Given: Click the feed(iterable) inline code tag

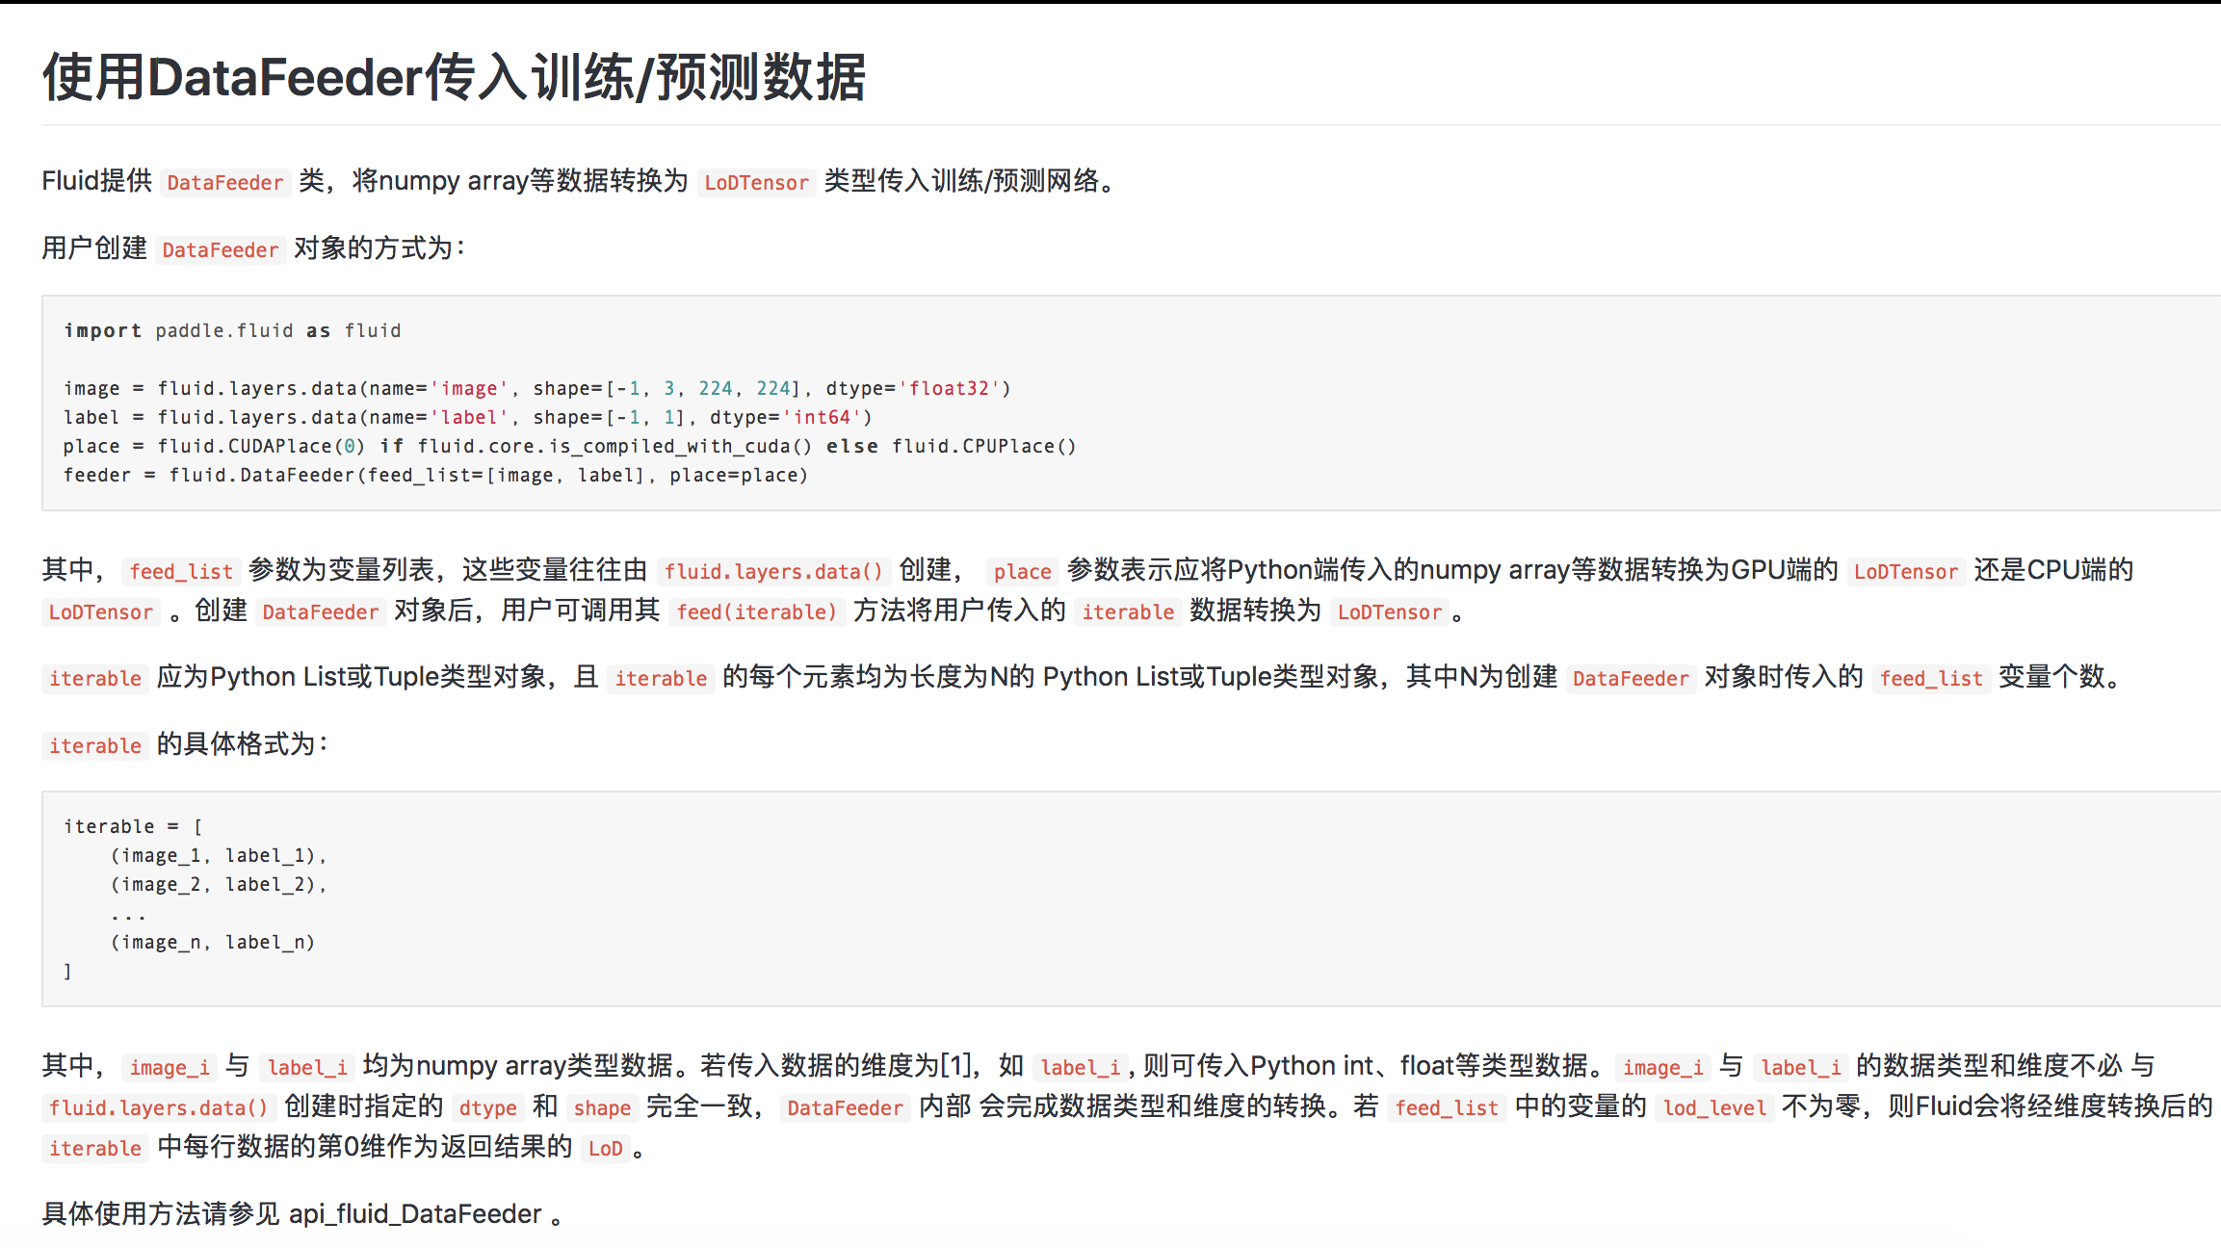Looking at the screenshot, I should (x=756, y=611).
